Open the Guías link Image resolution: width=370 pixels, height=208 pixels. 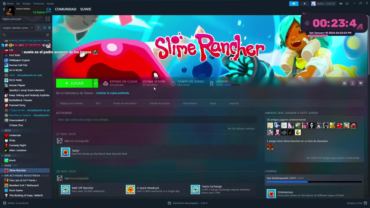(x=213, y=103)
